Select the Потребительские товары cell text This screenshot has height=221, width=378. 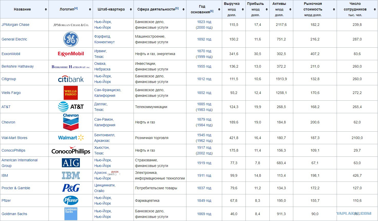(x=156, y=188)
